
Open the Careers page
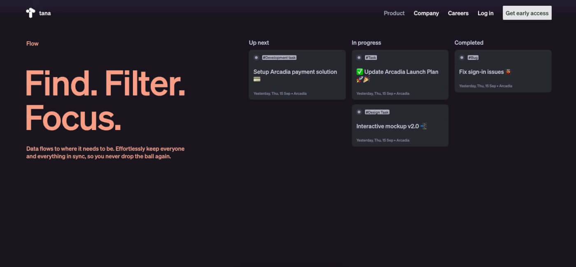(458, 13)
